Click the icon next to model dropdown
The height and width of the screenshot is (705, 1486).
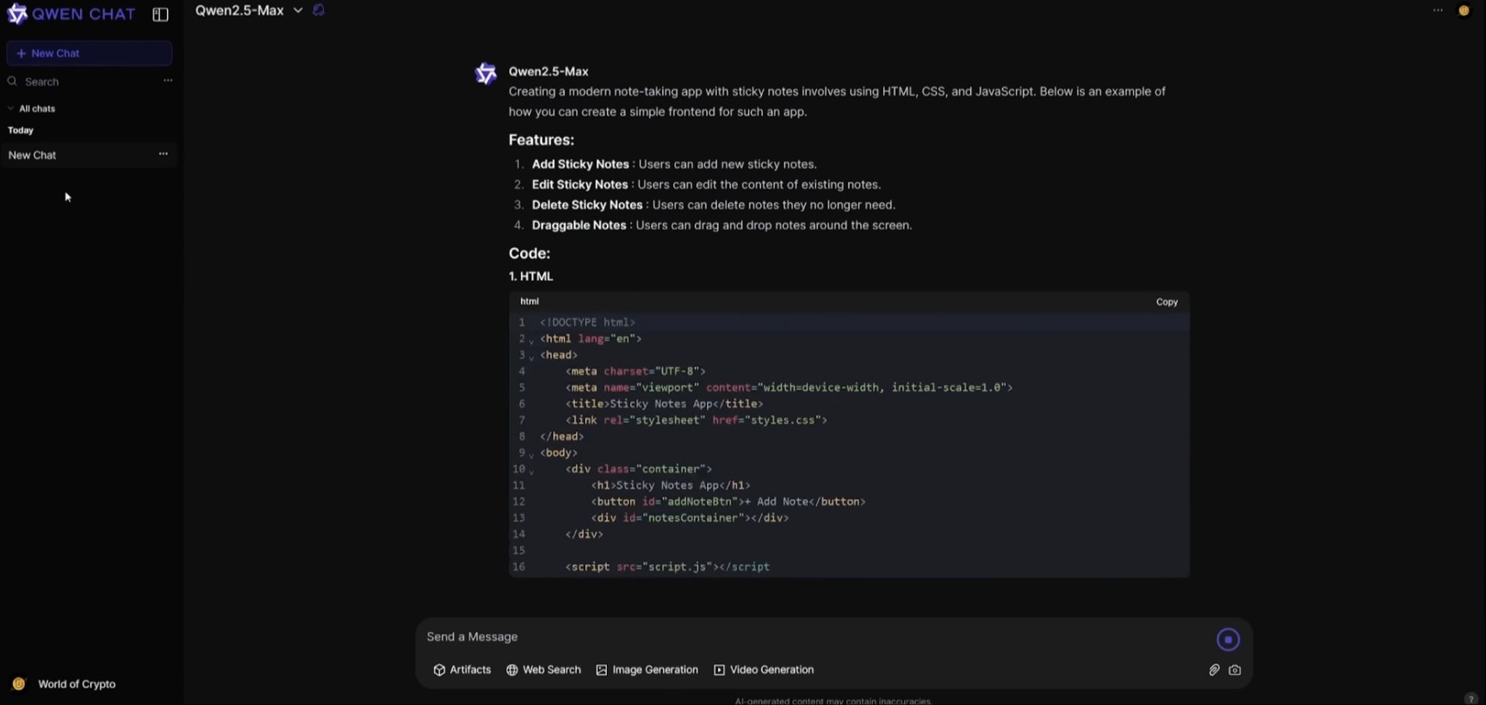click(x=319, y=10)
